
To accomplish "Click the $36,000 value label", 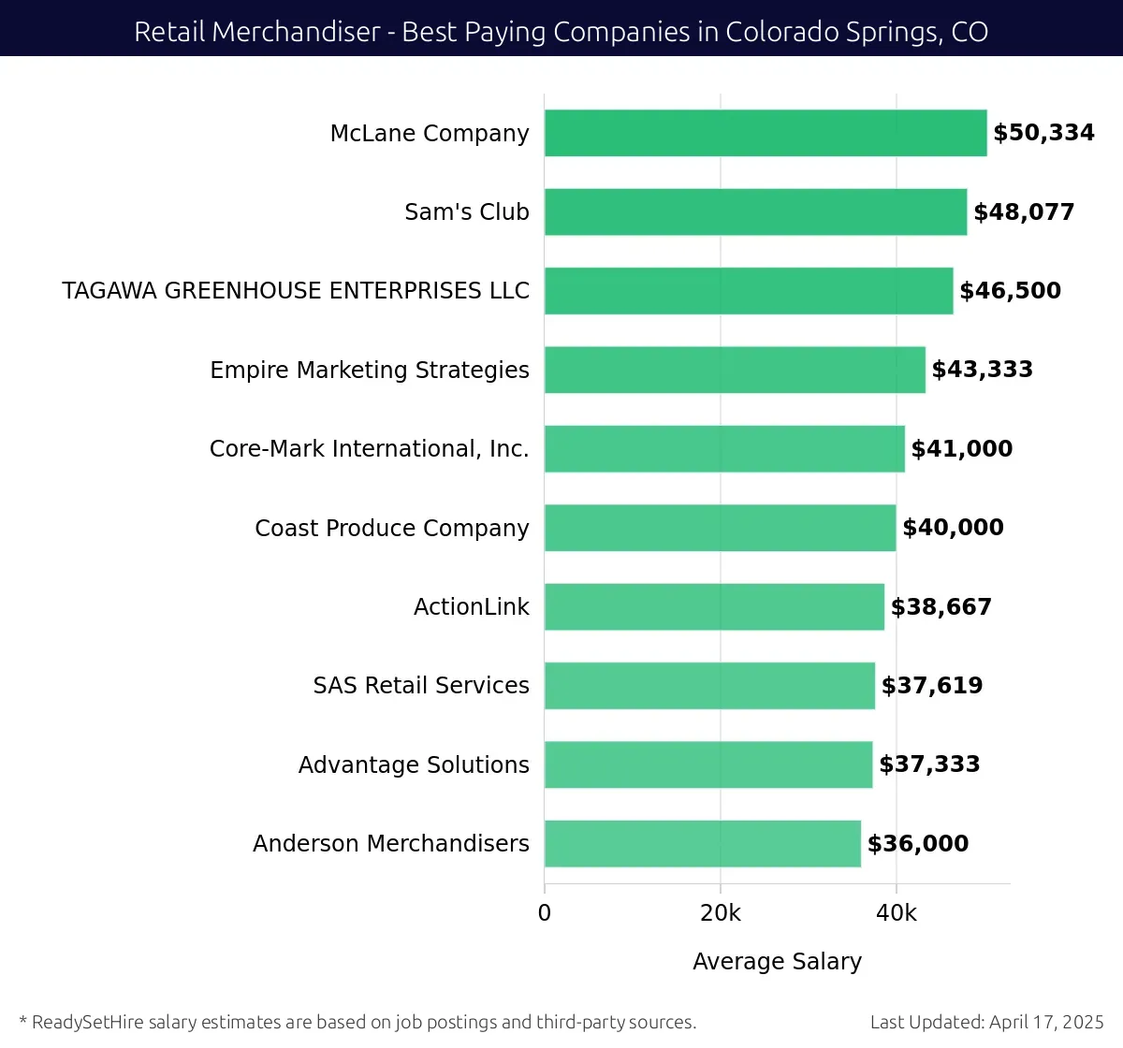I will (918, 844).
